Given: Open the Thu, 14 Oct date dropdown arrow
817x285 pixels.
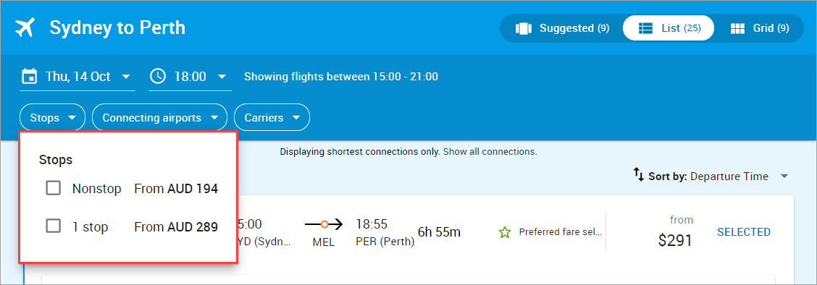Looking at the screenshot, I should click(x=125, y=77).
